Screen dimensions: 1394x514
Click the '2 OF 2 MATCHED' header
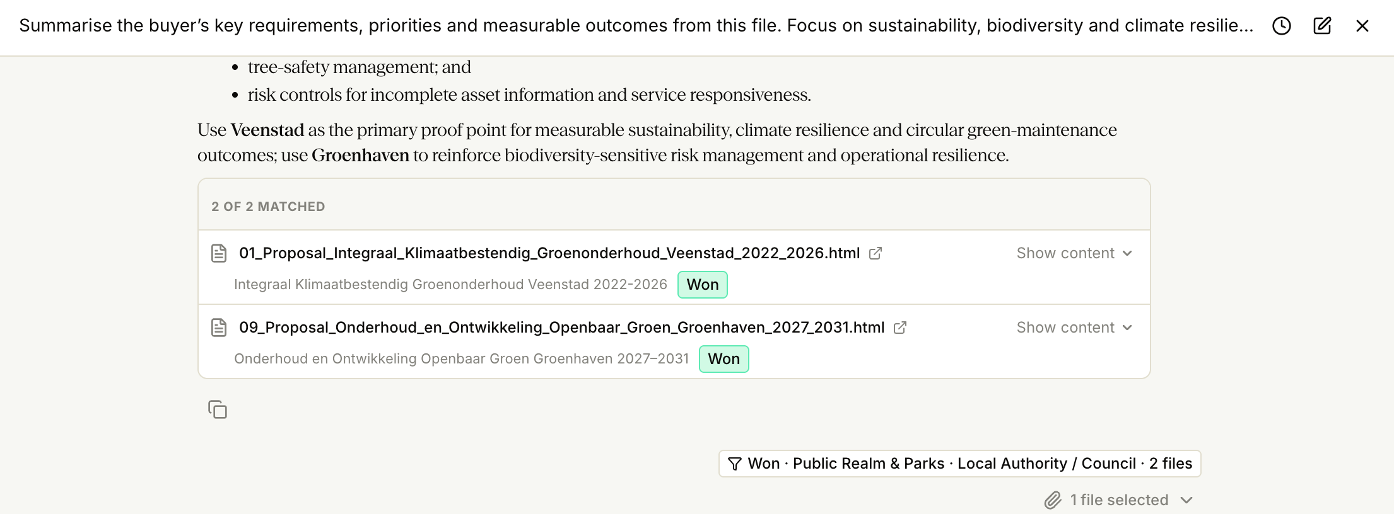coord(268,207)
